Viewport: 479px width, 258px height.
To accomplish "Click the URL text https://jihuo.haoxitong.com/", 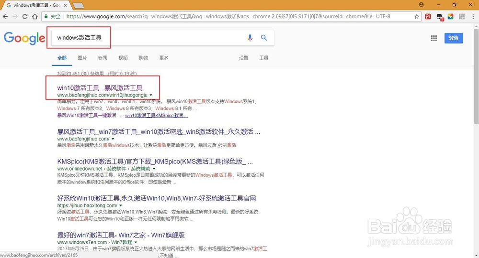I will [87, 205].
